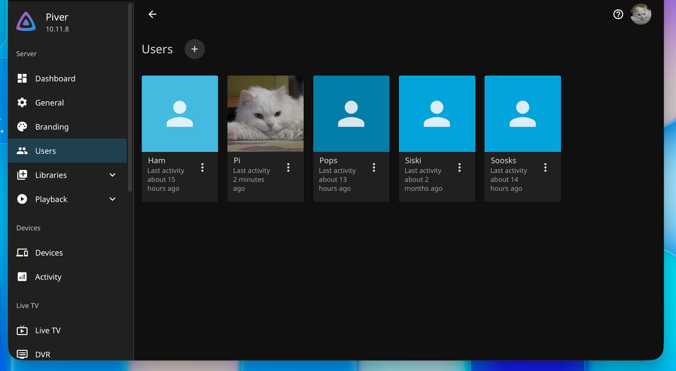This screenshot has height=371, width=676.
Task: Open Pi's cat photo user card
Action: [x=265, y=113]
